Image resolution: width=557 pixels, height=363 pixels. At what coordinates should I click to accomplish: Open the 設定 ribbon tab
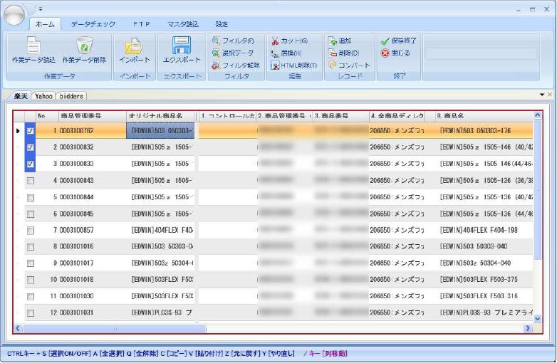pyautogui.click(x=222, y=24)
